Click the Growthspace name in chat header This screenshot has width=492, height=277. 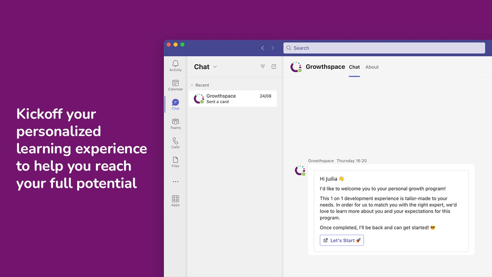(325, 67)
